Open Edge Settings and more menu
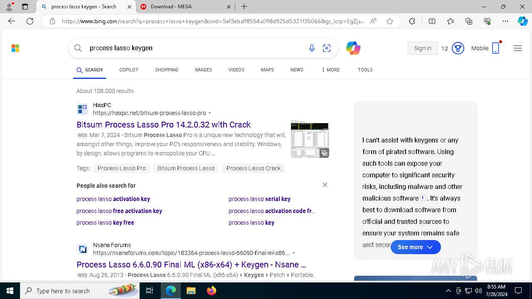532x299 pixels. tap(505, 21)
